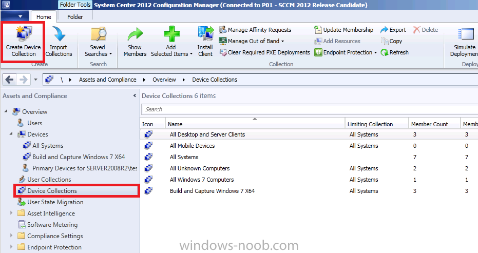The height and width of the screenshot is (253, 478).
Task: Sort by the Icon column header
Action: (152, 123)
